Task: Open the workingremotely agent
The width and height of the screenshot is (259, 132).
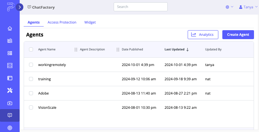Action: [x=52, y=65]
